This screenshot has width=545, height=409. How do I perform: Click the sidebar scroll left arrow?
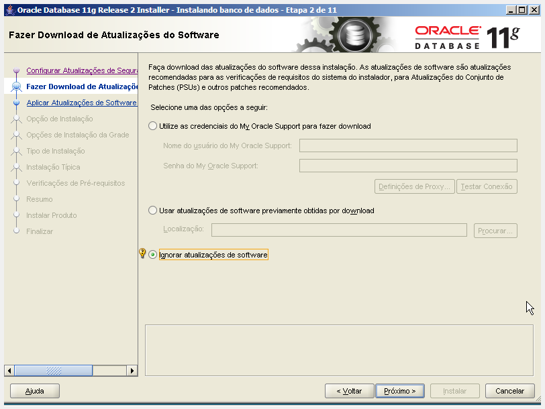click(9, 371)
